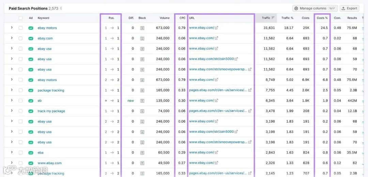Click the ad badge in the eb row
Image resolution: width=368 pixels, height=177 pixels.
[31, 101]
